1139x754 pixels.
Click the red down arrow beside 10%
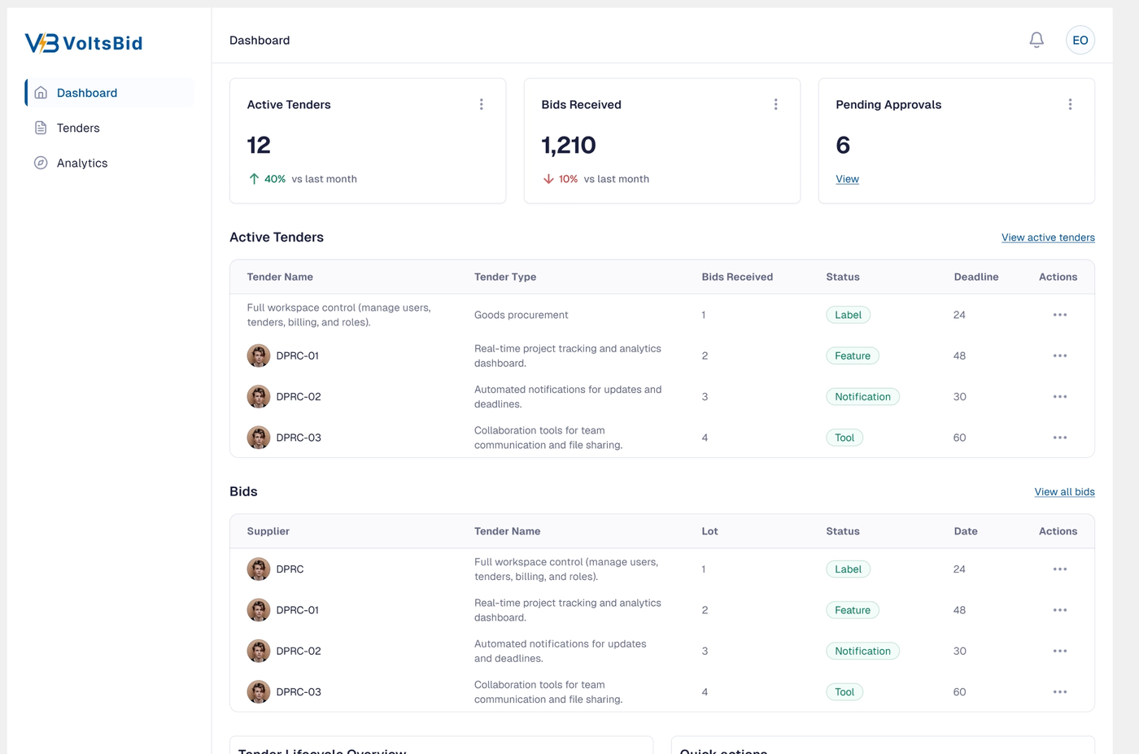coord(548,179)
